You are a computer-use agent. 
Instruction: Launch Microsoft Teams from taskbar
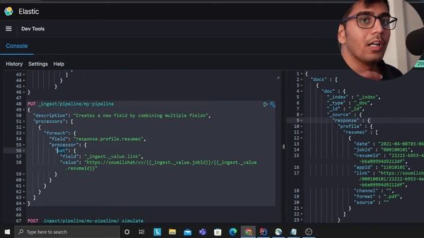point(203,232)
